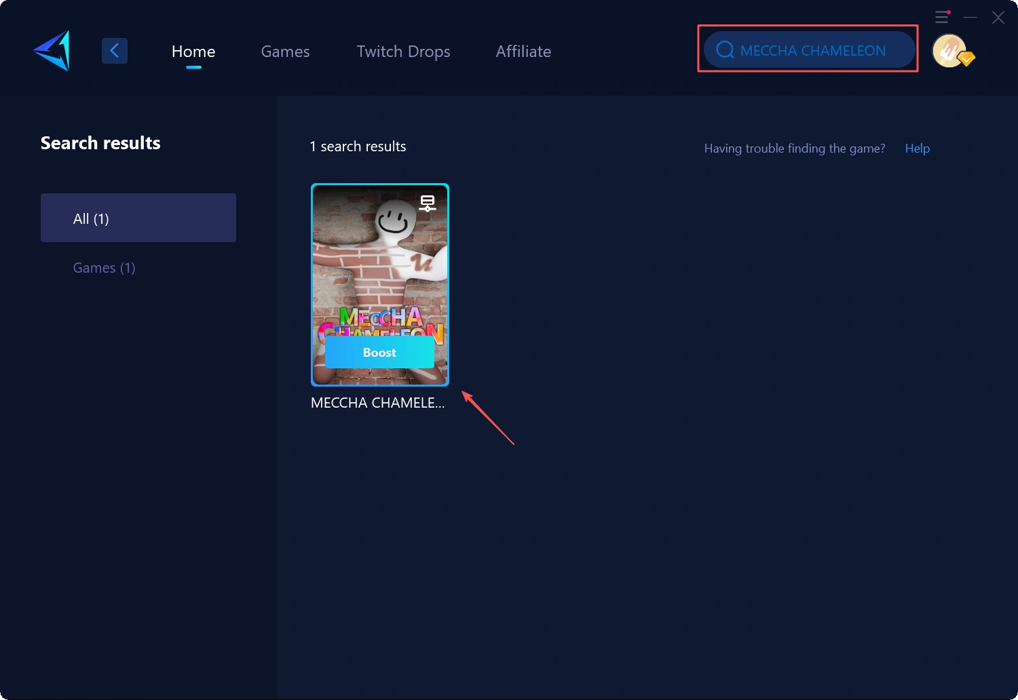Minimize the app window
This screenshot has height=700, width=1018.
[970, 17]
